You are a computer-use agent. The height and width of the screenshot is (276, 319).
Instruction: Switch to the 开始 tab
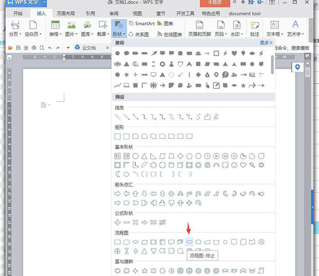18,13
